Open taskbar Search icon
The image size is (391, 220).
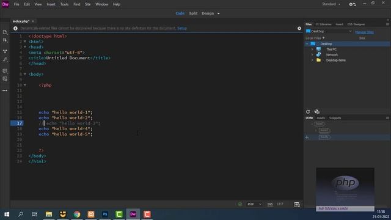(21, 215)
